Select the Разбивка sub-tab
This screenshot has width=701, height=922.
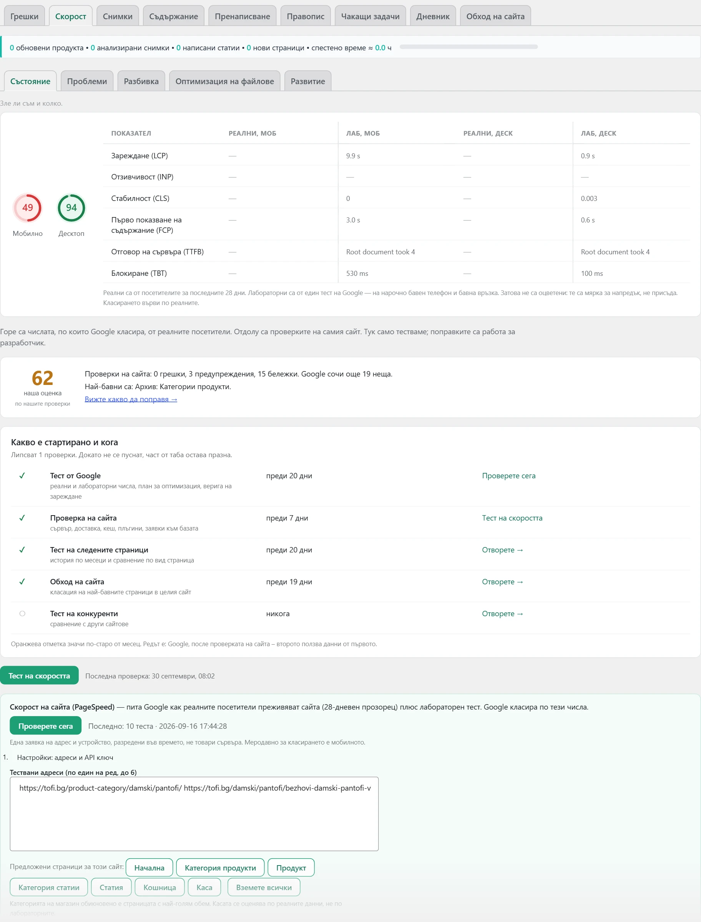(141, 81)
